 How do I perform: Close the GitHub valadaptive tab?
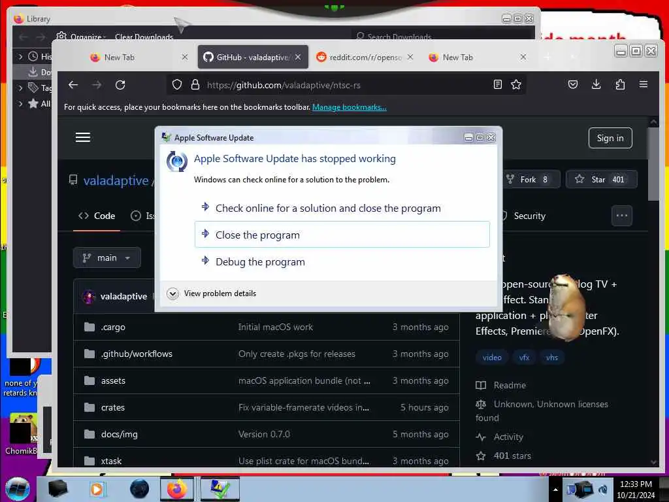298,58
